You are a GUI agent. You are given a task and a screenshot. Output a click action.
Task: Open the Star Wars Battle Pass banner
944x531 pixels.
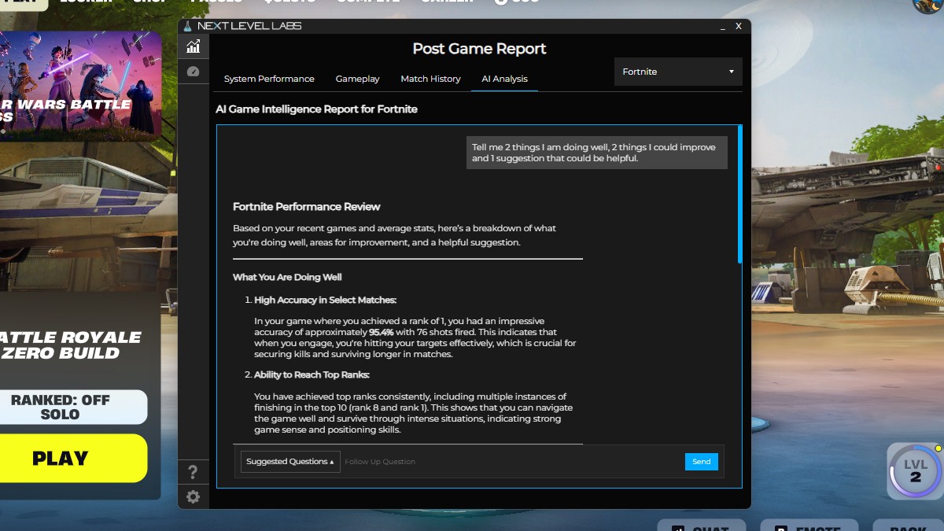click(79, 85)
